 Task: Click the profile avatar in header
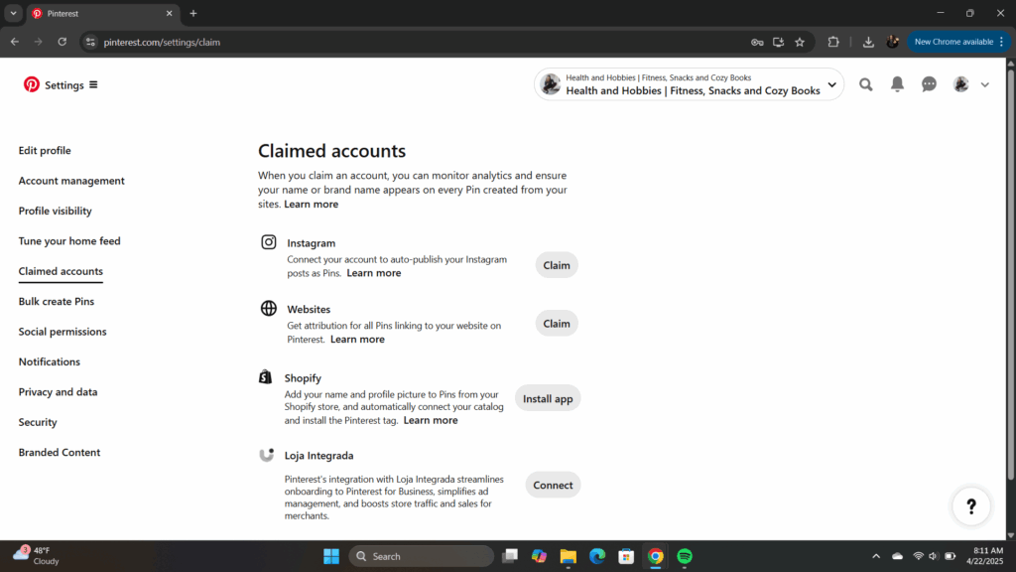(960, 84)
